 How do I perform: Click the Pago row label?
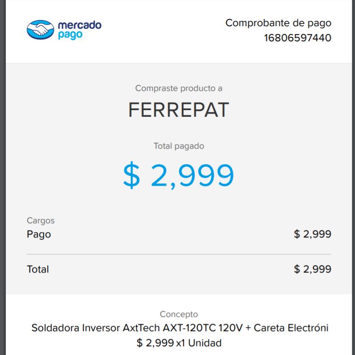(x=39, y=234)
